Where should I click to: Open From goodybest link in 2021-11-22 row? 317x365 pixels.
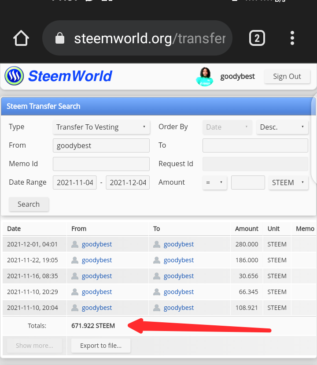click(97, 260)
